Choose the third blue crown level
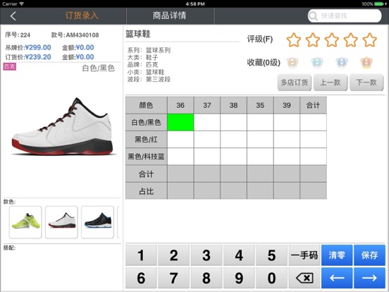The height and width of the screenshot is (292, 389). (x=342, y=62)
